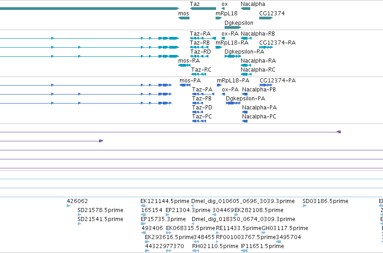Select the Taz gene label
The image size is (383, 253).
(x=195, y=4)
